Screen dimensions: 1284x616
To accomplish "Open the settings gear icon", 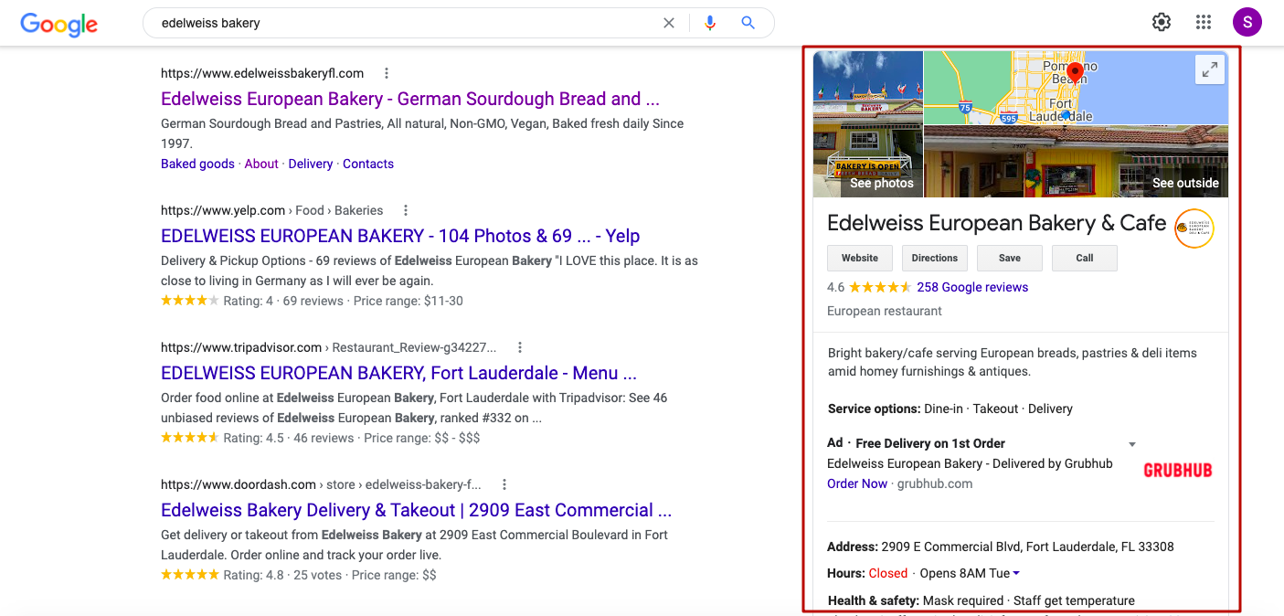I will click(x=1161, y=23).
